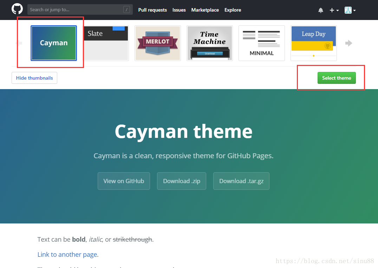Open the notifications bell

[321, 10]
